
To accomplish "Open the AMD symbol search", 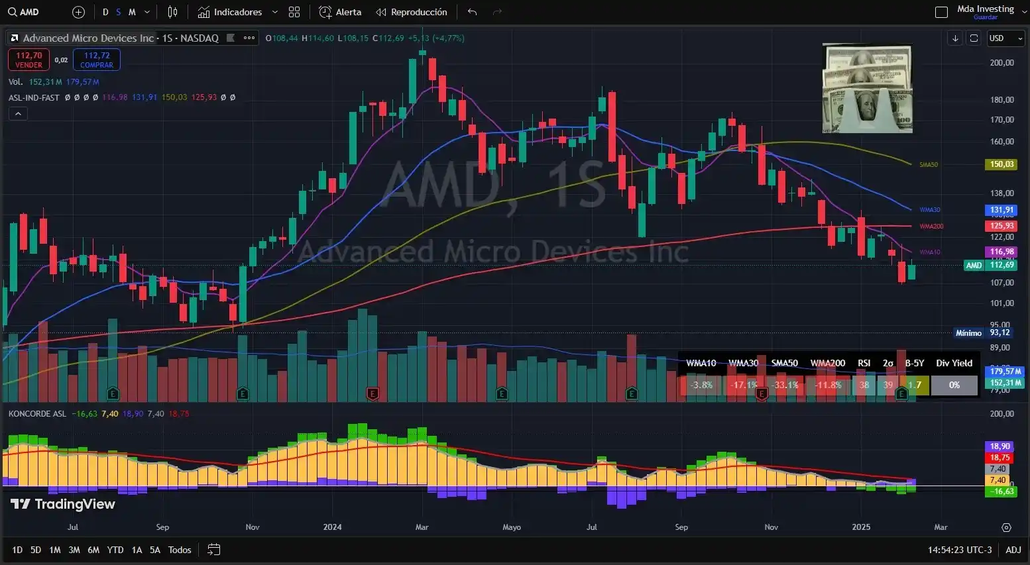I will [x=24, y=12].
